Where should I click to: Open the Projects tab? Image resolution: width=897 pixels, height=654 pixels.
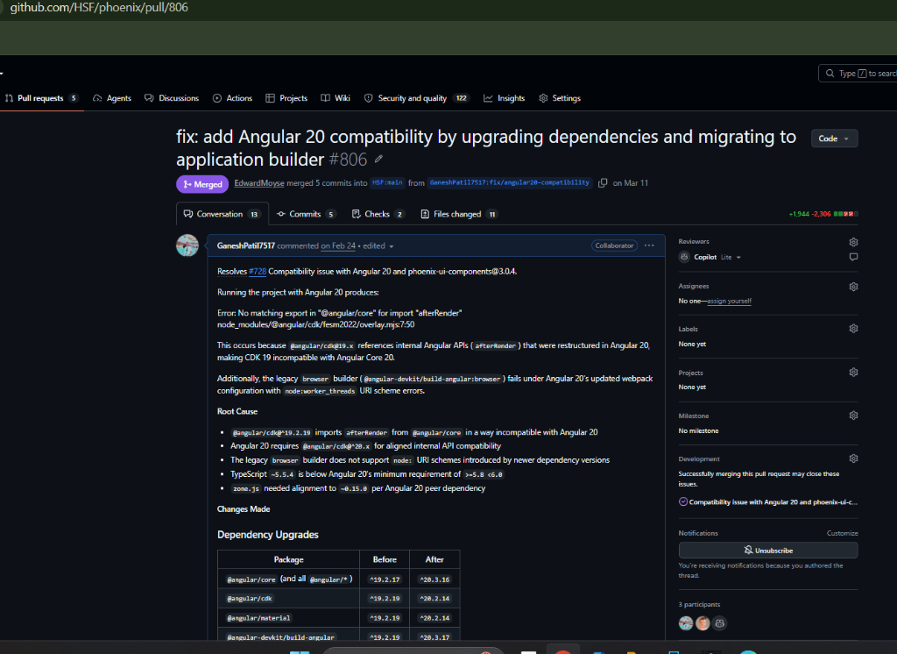coord(286,98)
